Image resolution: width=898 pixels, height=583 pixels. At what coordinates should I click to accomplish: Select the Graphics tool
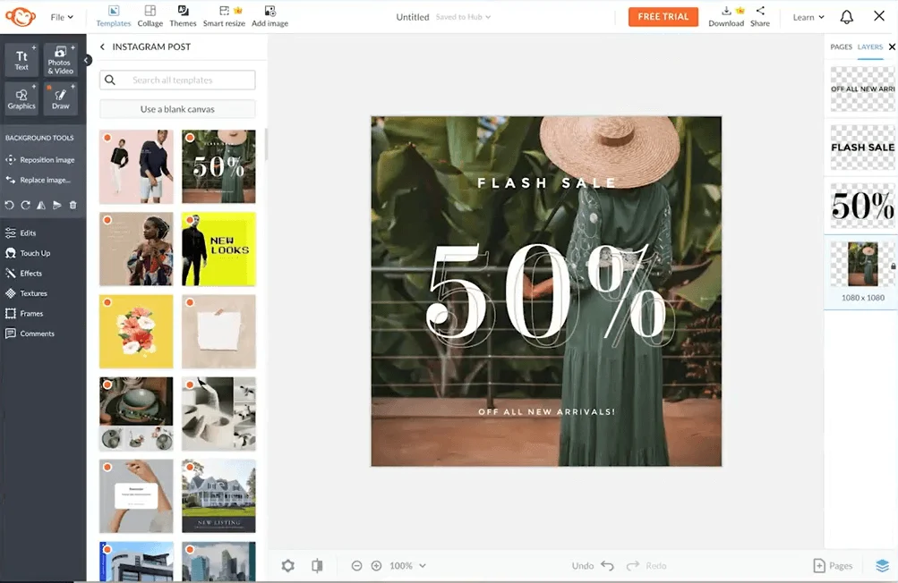click(x=20, y=98)
